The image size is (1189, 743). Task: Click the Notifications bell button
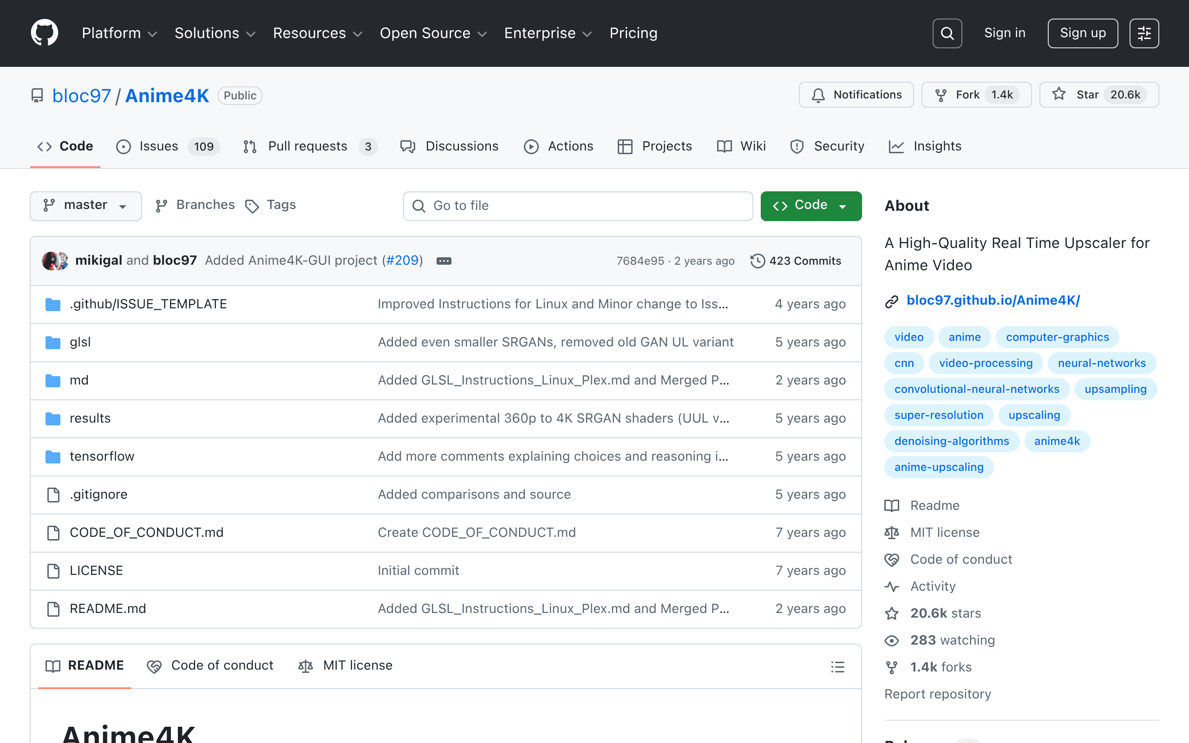[856, 95]
